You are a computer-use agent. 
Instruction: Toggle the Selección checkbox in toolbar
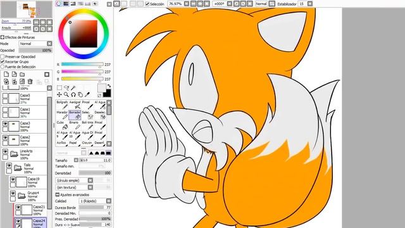point(147,4)
